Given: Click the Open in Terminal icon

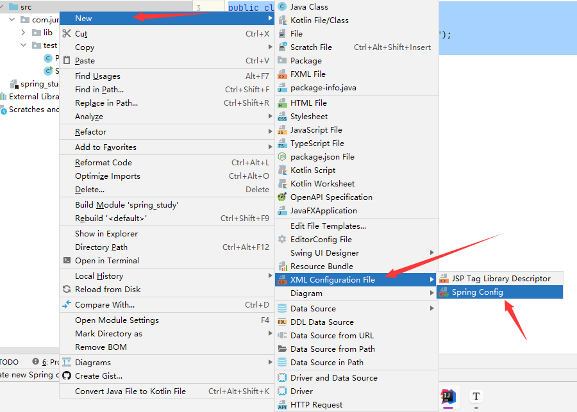Looking at the screenshot, I should pos(67,260).
